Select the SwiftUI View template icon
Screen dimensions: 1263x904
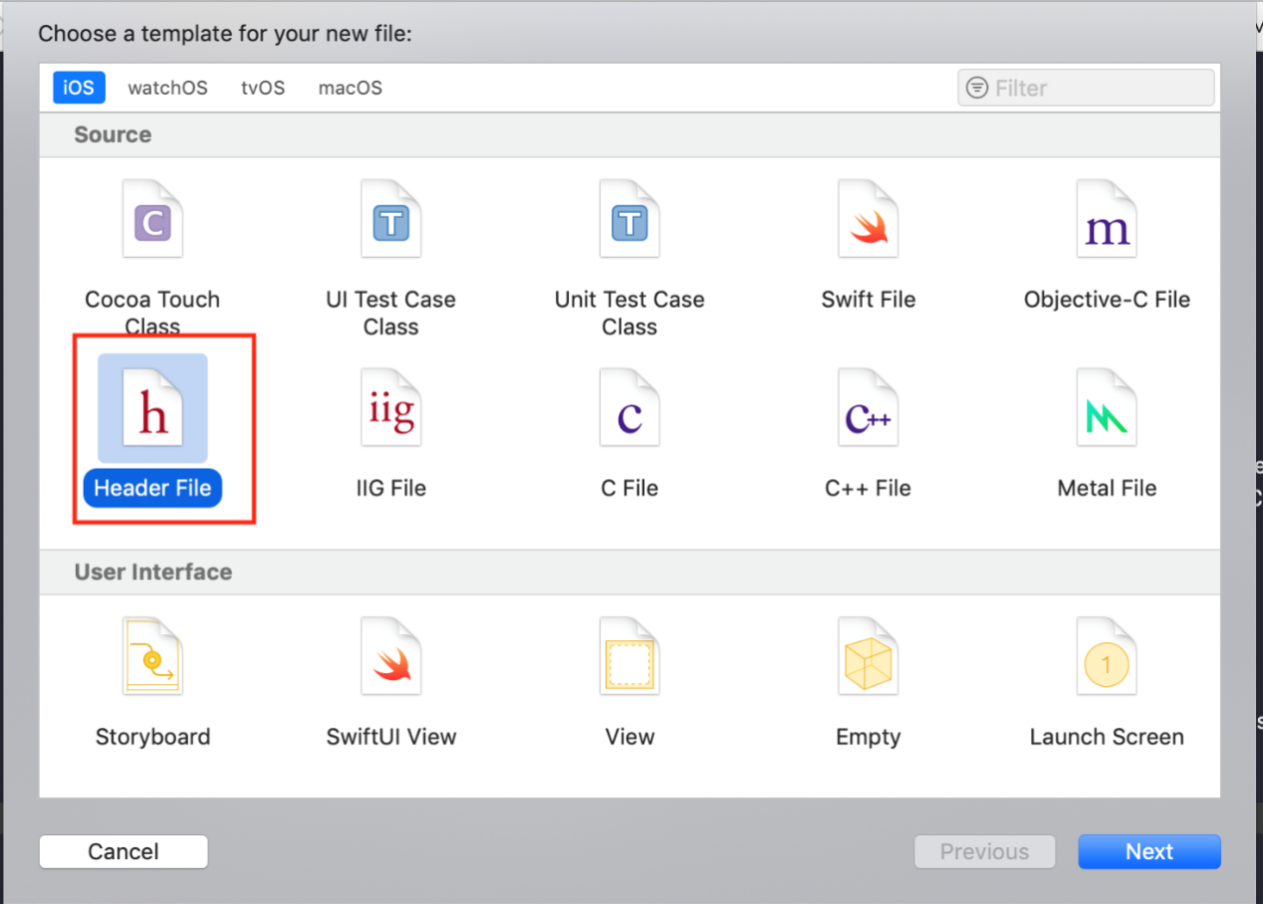(x=390, y=660)
